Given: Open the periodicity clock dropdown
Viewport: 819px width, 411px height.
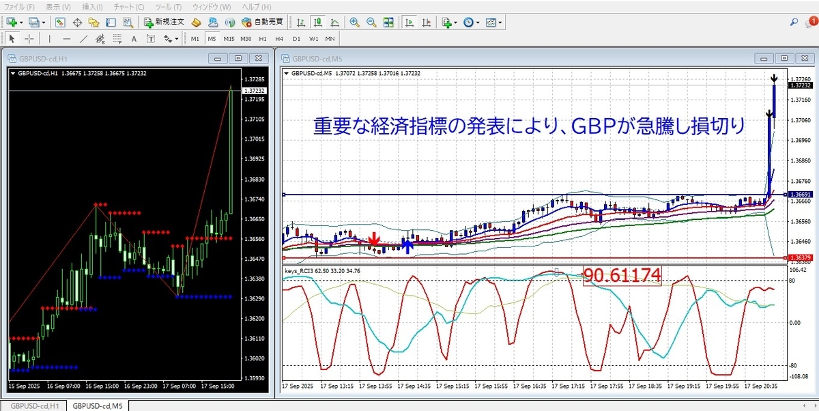Looking at the screenshot, I should 472,23.
